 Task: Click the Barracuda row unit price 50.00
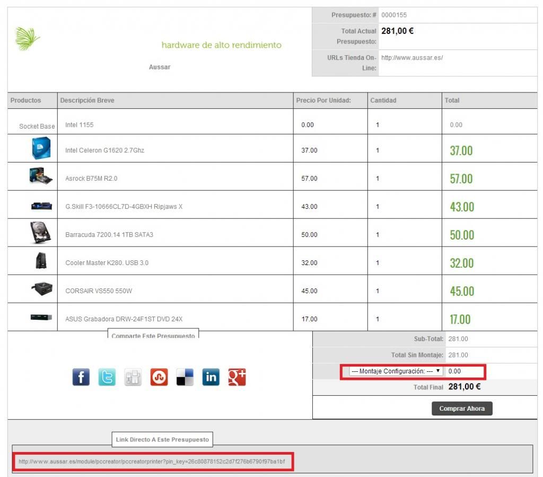pyautogui.click(x=309, y=234)
